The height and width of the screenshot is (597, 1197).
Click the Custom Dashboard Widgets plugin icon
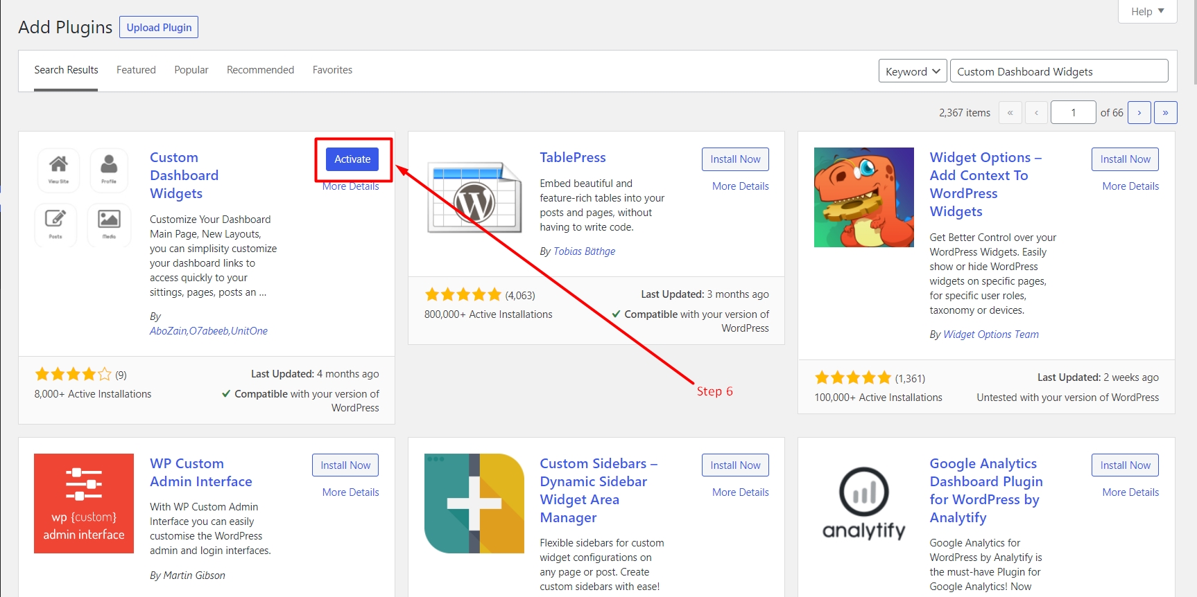(84, 197)
